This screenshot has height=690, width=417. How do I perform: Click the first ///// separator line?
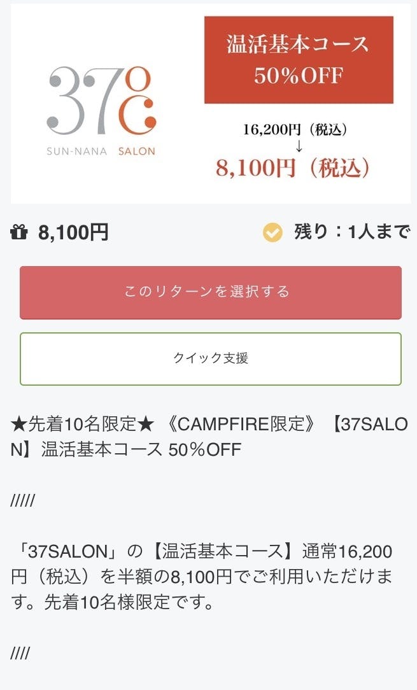23,501
